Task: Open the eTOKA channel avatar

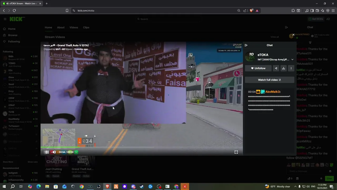Action: (x=250, y=57)
